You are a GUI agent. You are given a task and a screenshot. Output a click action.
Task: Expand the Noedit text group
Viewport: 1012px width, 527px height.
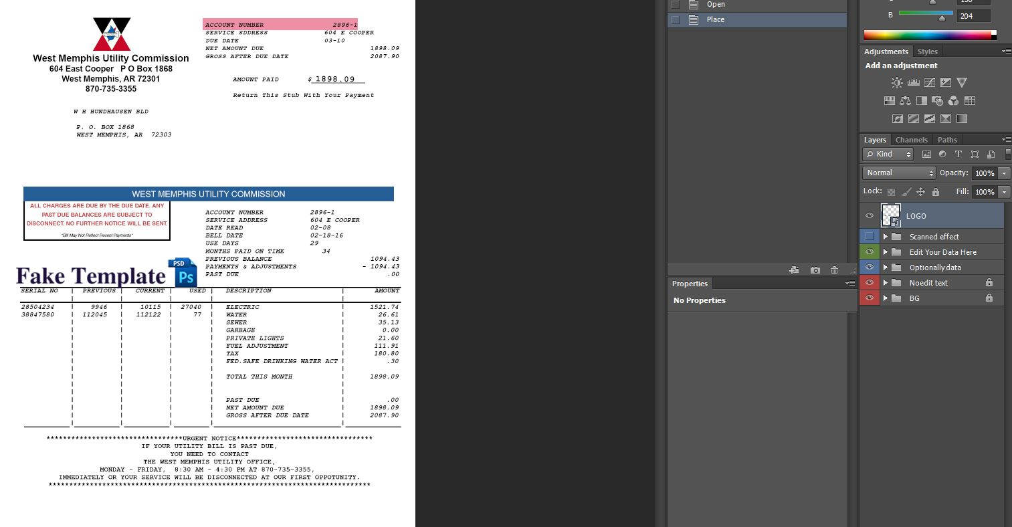884,282
